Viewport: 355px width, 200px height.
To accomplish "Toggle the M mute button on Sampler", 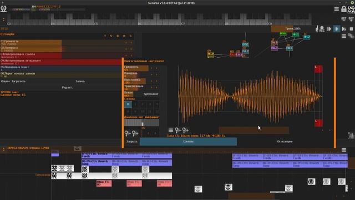I will (x=124, y=36).
